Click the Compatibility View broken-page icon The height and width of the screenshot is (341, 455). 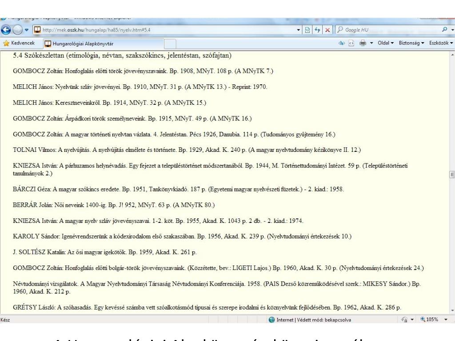coord(307,30)
